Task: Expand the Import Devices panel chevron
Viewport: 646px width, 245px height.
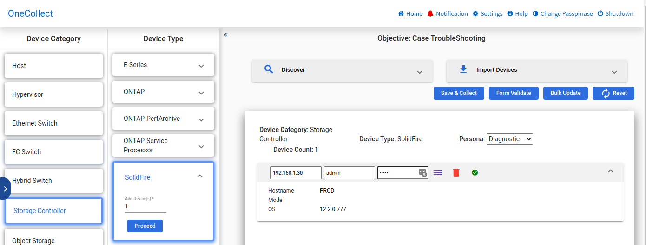Action: point(614,72)
